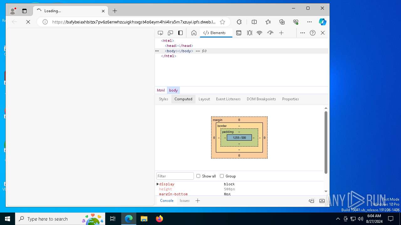
Task: Toggle DevTools sidebar activity bar
Action: [x=180, y=33]
